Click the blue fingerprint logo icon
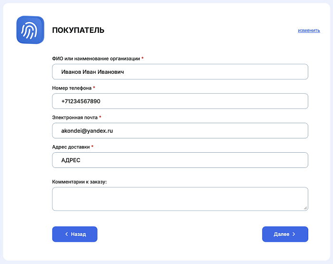The image size is (333, 264). coord(30,30)
